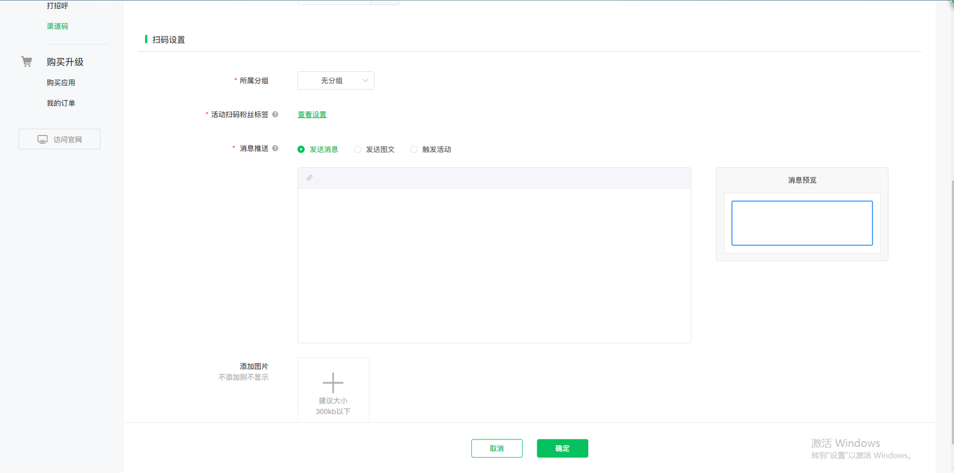Open the 查看设置 link
954x473 pixels.
pos(312,114)
